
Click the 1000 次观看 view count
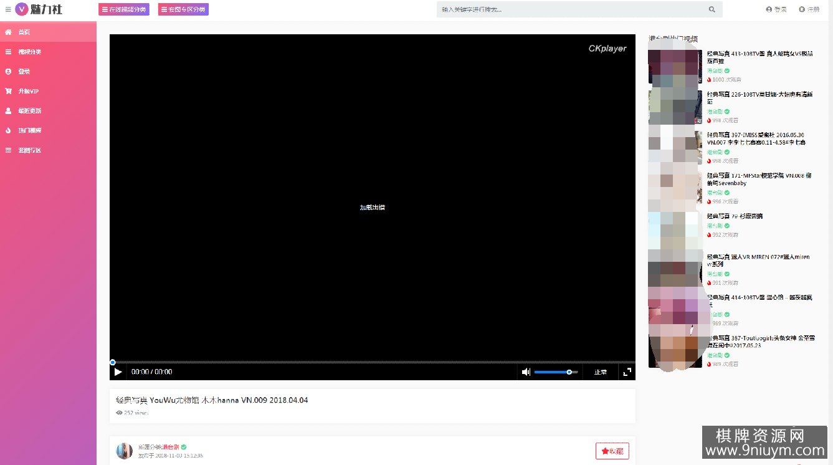point(725,80)
